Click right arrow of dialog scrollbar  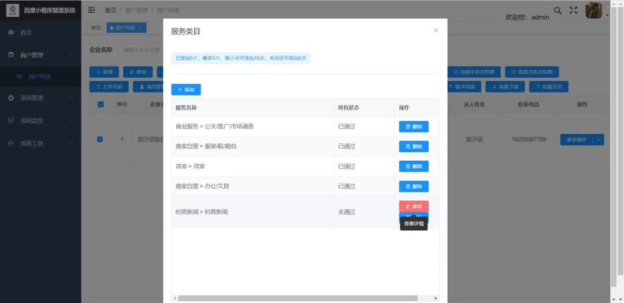click(436, 298)
